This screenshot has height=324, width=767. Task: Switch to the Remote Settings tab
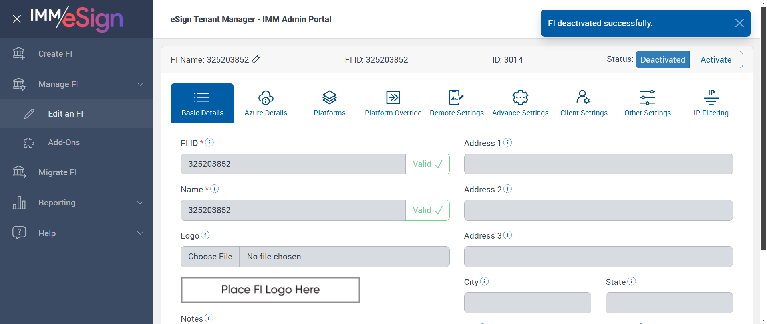coord(457,103)
